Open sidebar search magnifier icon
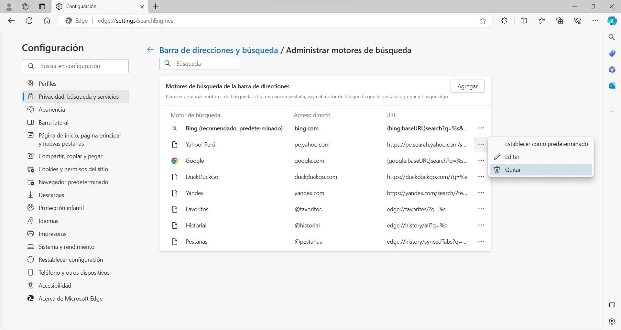The image size is (621, 330). tap(612, 37)
